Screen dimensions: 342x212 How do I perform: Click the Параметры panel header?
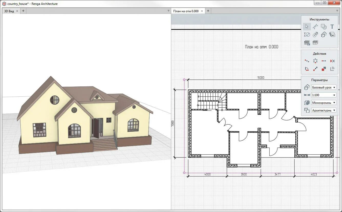319,80
